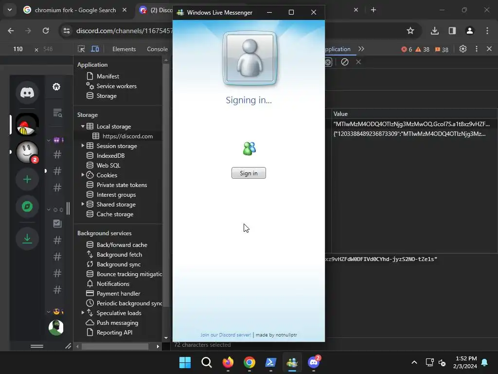The height and width of the screenshot is (374, 498).
Task: Open Chrome downloads icon
Action: point(434,31)
